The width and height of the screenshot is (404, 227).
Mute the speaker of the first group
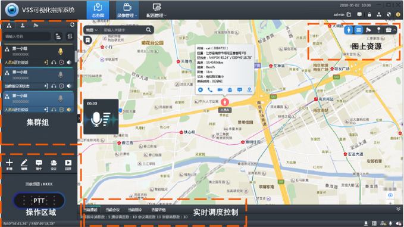coord(69,63)
